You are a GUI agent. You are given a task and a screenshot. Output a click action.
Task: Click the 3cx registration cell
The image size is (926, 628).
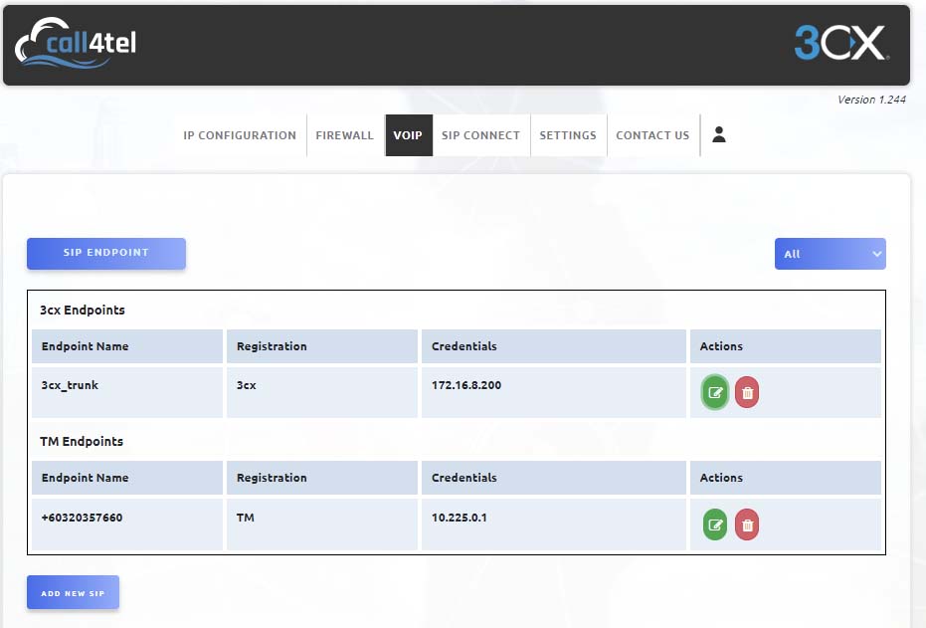(322, 392)
